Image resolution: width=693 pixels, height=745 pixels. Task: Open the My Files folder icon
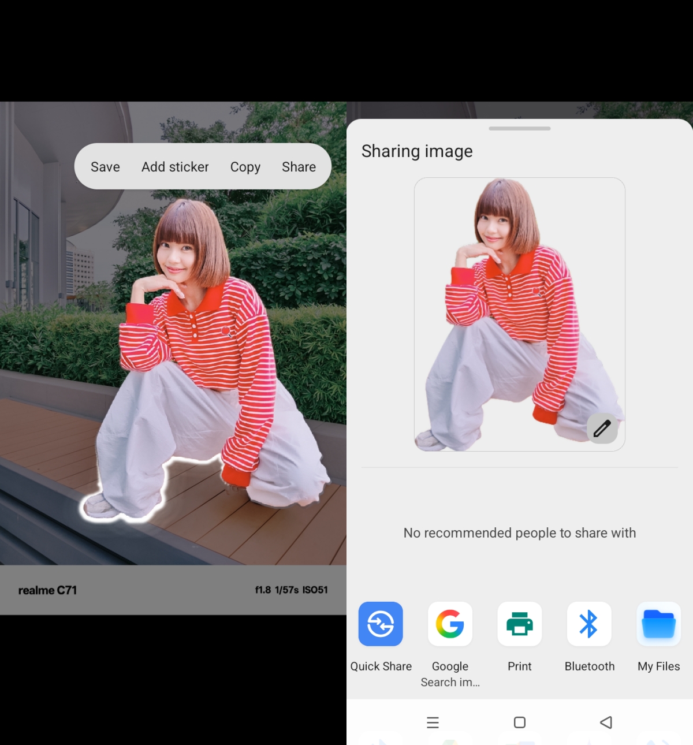658,624
